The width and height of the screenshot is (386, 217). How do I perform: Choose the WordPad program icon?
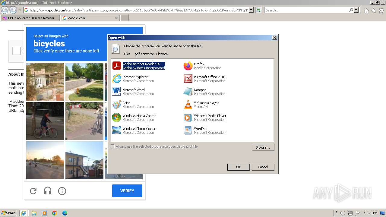coord(188,131)
